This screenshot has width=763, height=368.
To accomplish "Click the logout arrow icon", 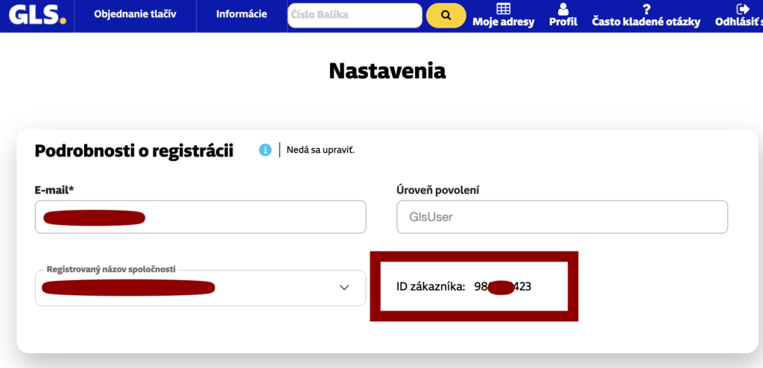I will (x=742, y=8).
